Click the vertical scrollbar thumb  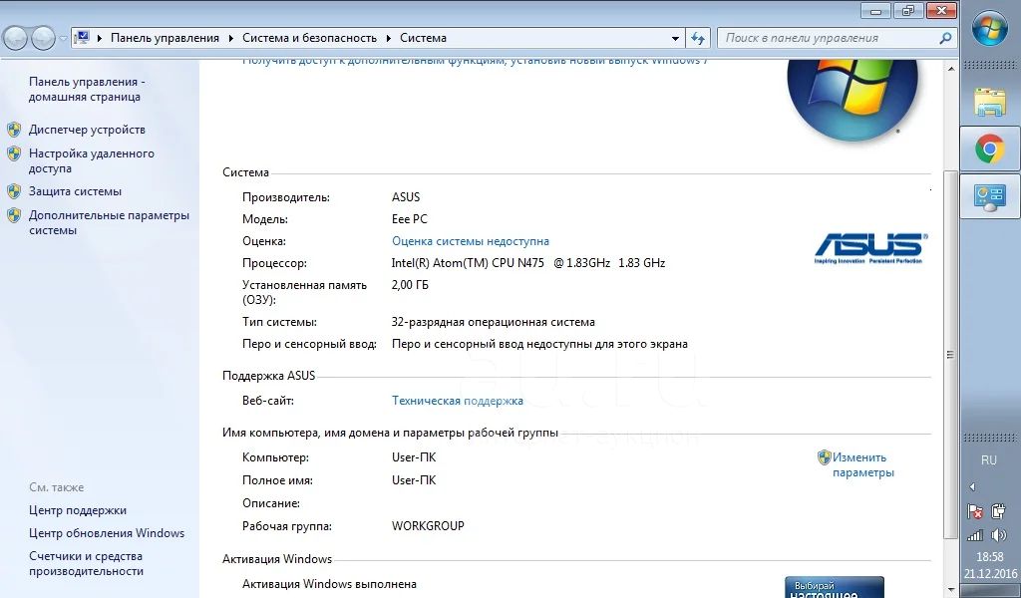click(950, 355)
